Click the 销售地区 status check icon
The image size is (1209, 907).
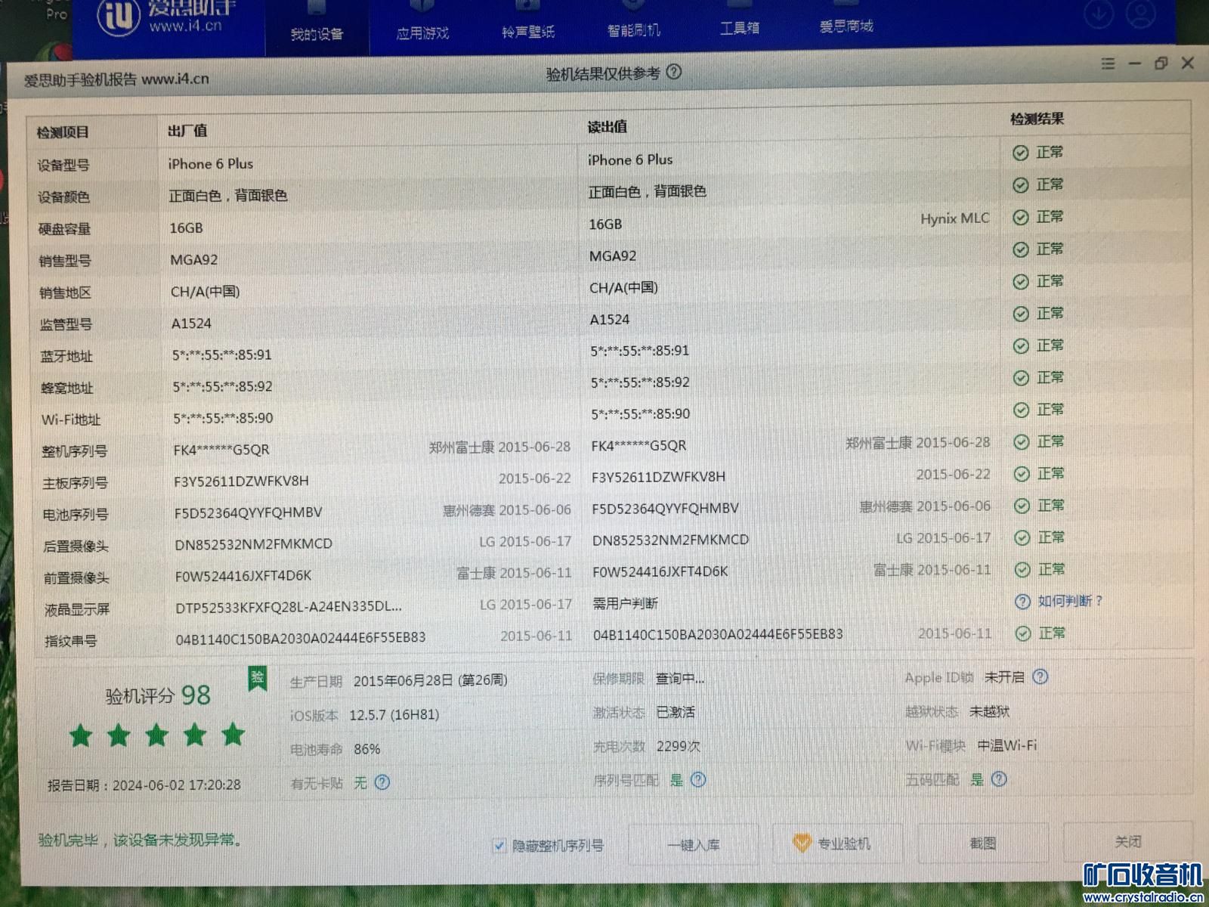pyautogui.click(x=1020, y=282)
